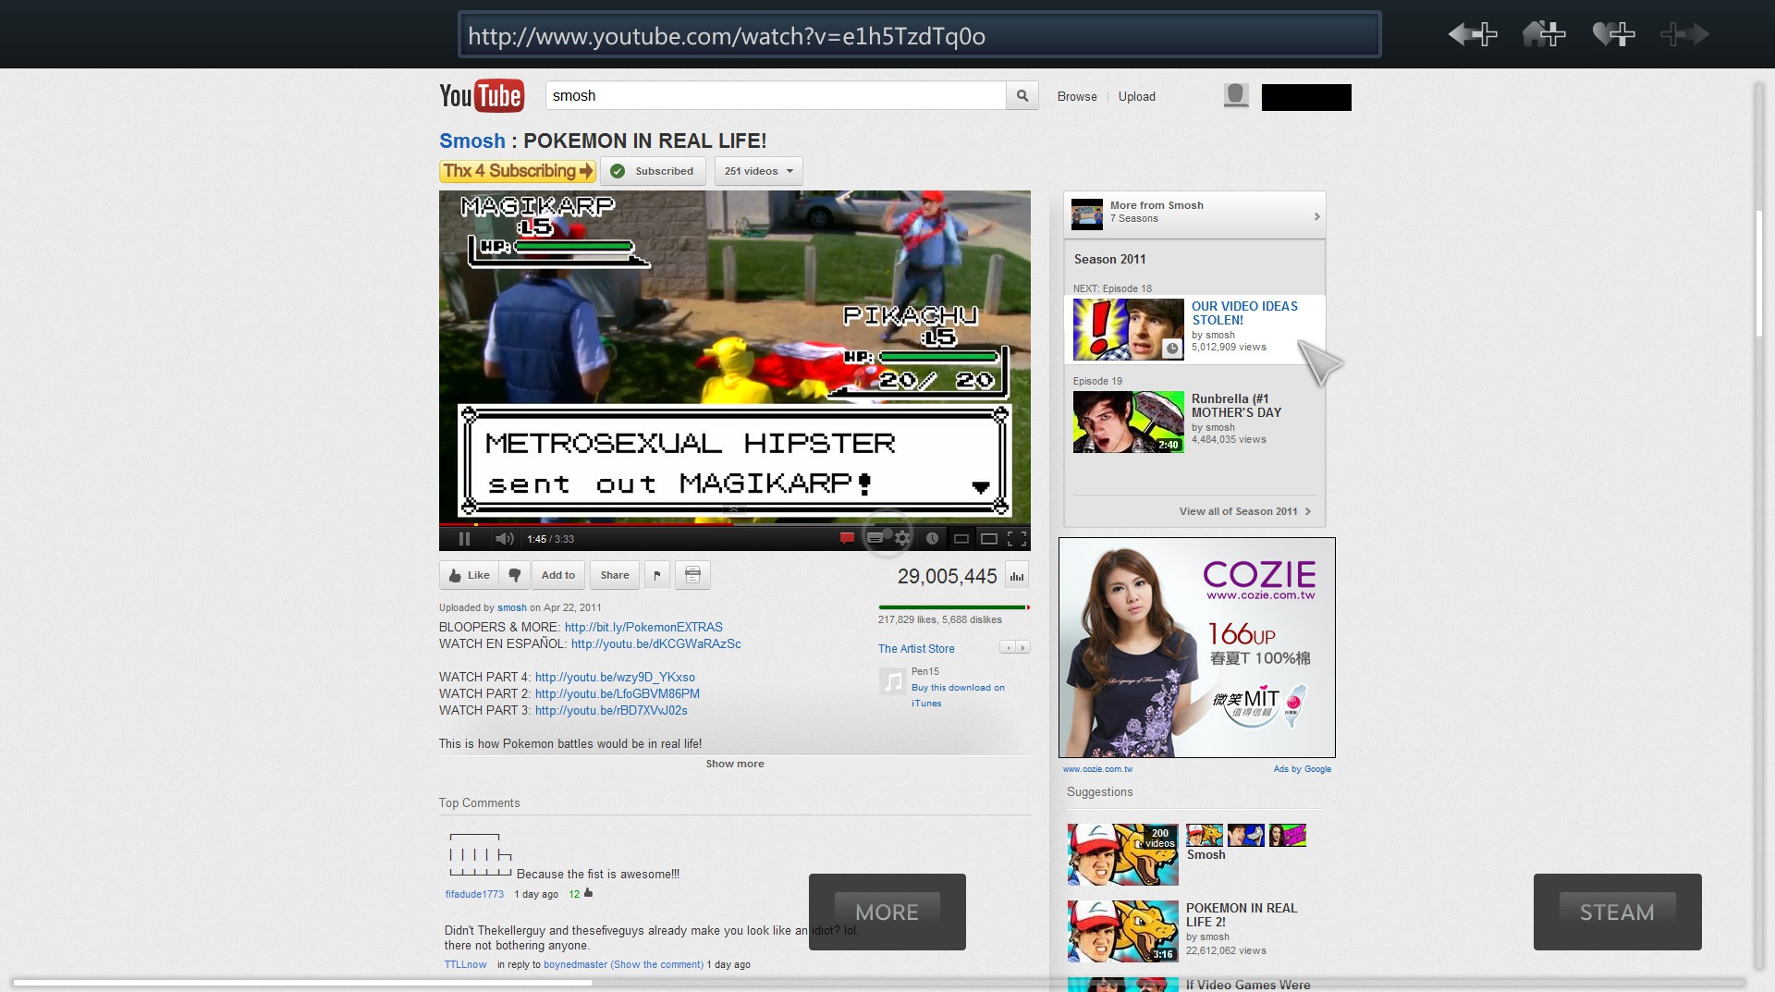Expand description with Show more
The image size is (1775, 992).
735,764
